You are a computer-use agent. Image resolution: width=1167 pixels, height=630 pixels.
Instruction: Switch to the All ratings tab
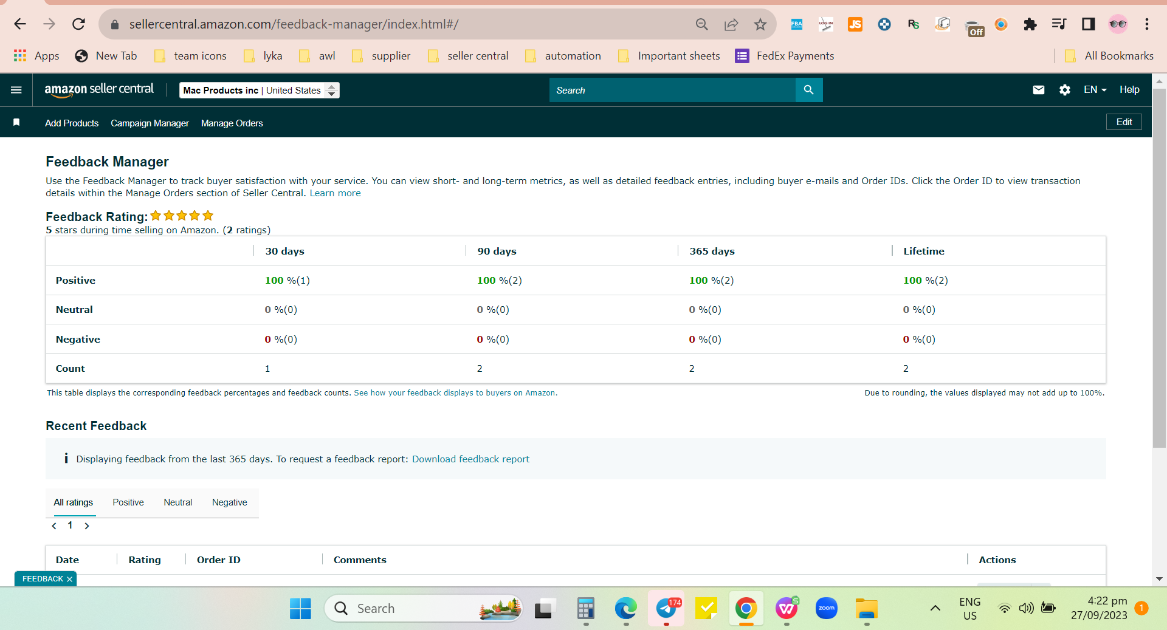[74, 502]
